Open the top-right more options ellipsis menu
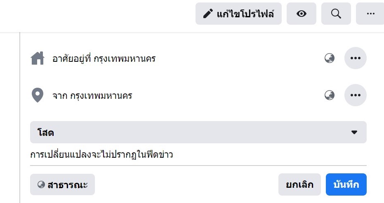This screenshot has width=384, height=203. pos(370,14)
